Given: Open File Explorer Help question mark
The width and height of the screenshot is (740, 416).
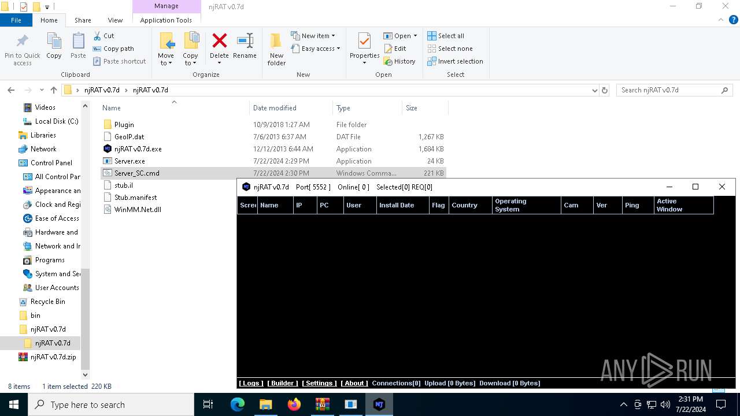Looking at the screenshot, I should click(x=734, y=20).
